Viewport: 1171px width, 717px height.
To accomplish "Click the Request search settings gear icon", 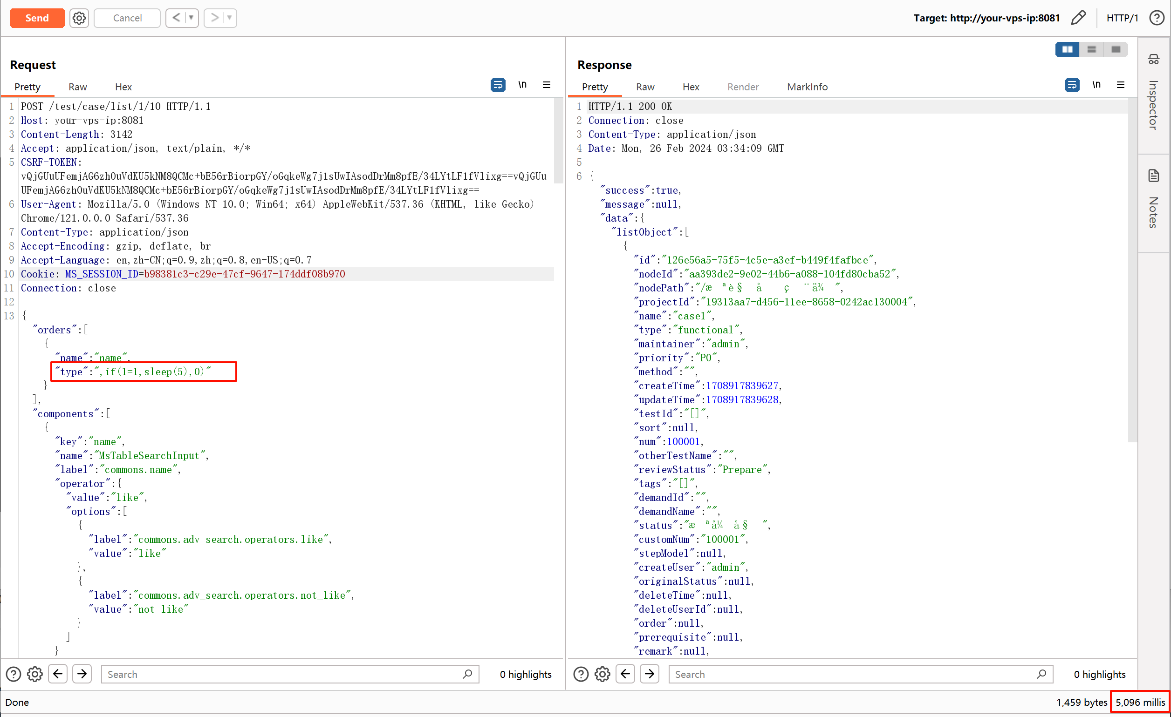I will [34, 674].
